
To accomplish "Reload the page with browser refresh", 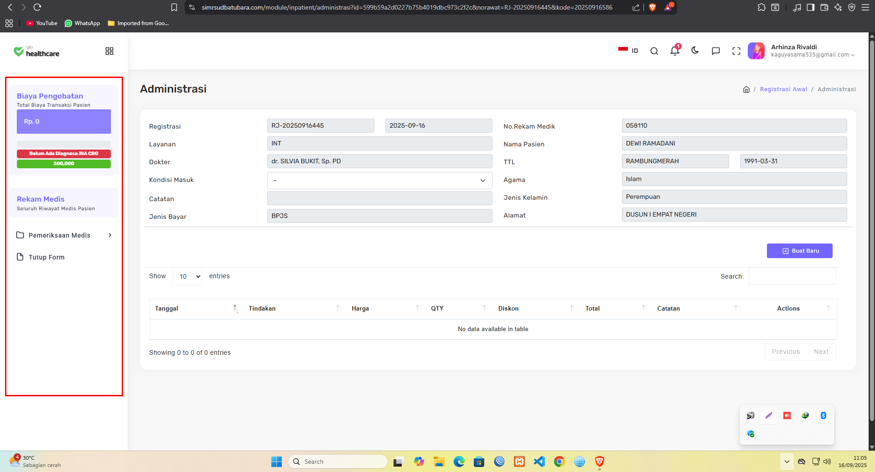I will [x=37, y=7].
